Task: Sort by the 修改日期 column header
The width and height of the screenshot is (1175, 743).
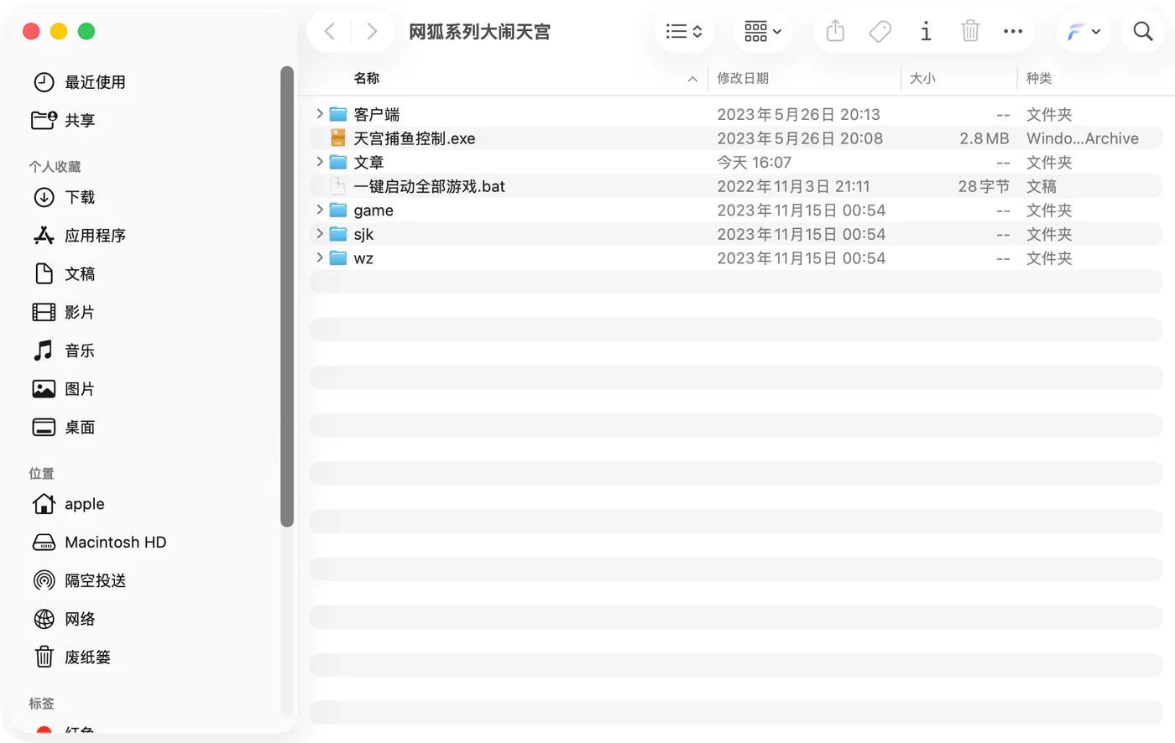Action: tap(743, 78)
